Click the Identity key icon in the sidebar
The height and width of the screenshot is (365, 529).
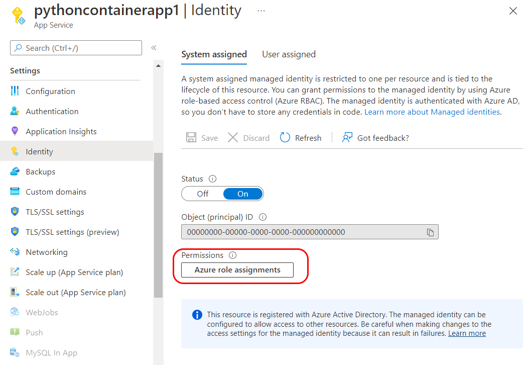pos(15,151)
